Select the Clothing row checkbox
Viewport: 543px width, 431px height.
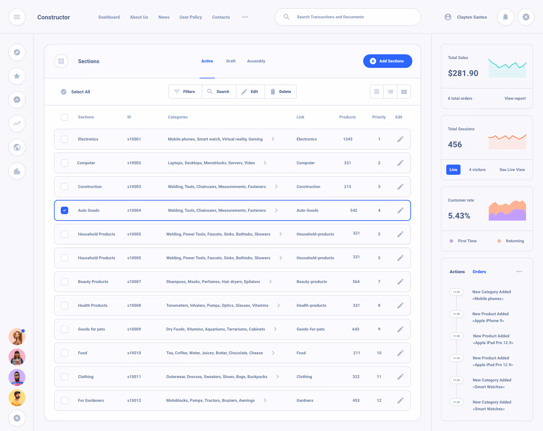pyautogui.click(x=64, y=377)
